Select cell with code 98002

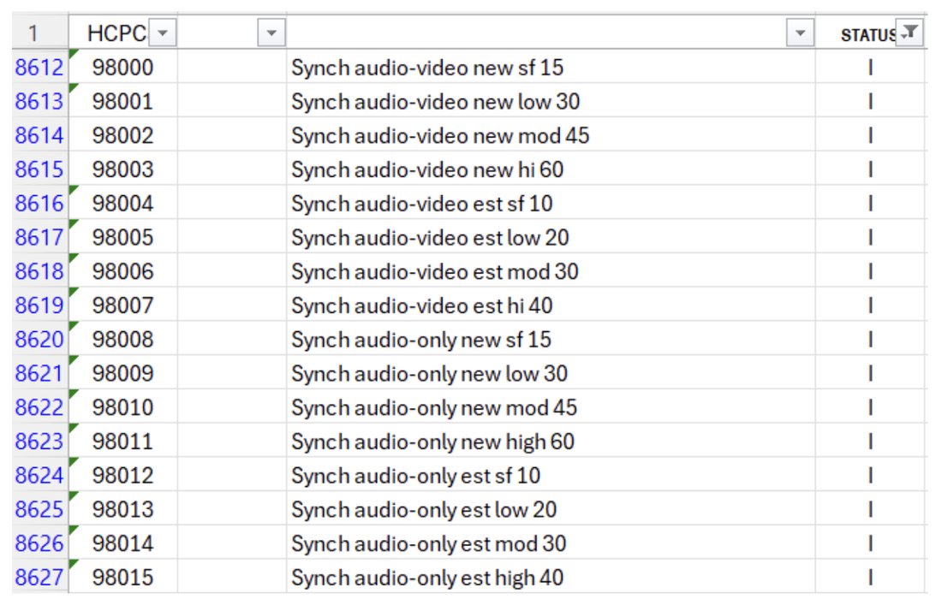pos(123,135)
